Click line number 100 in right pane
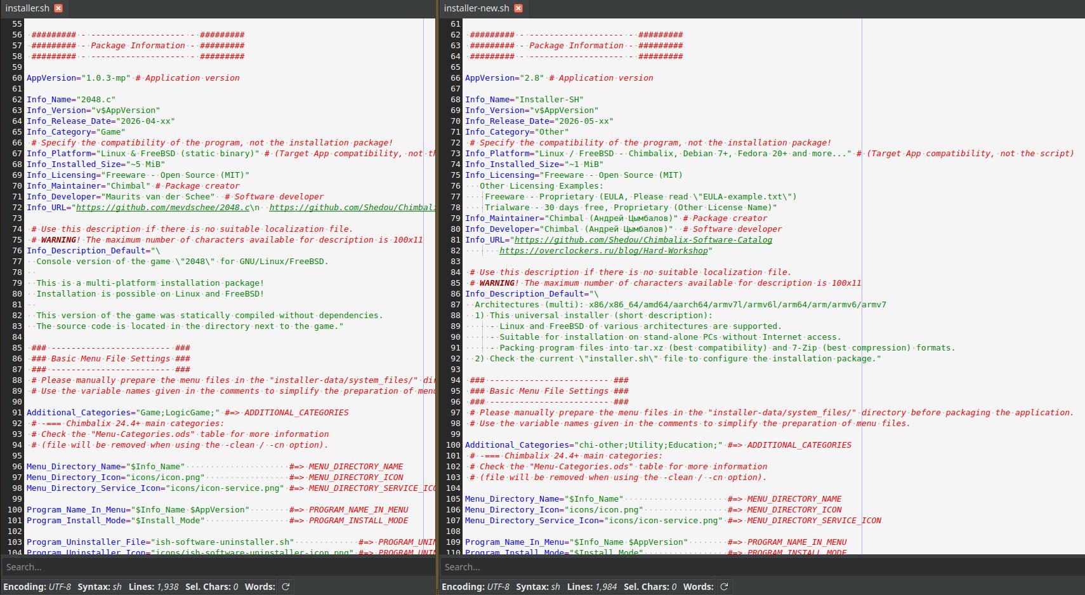Image resolution: width=1085 pixels, height=595 pixels. [x=453, y=445]
